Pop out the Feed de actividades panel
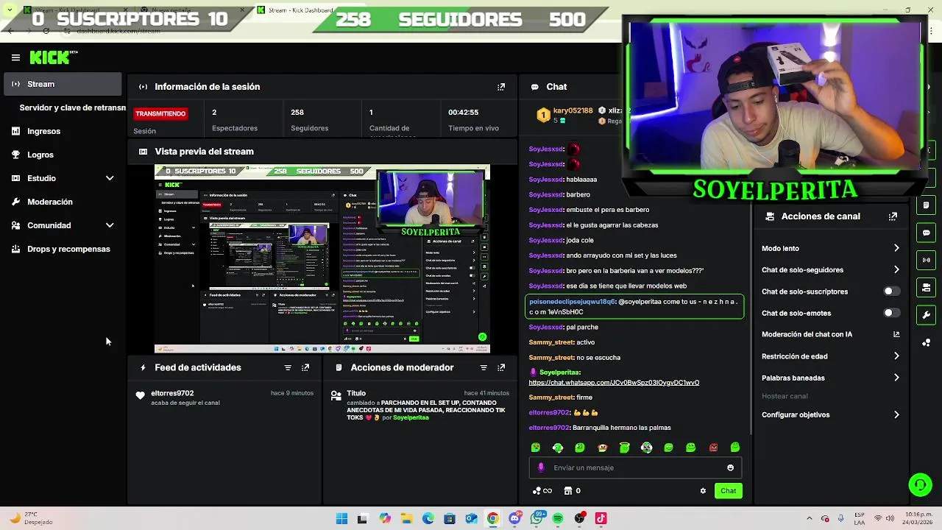Viewport: 942px width, 530px height. coord(305,367)
